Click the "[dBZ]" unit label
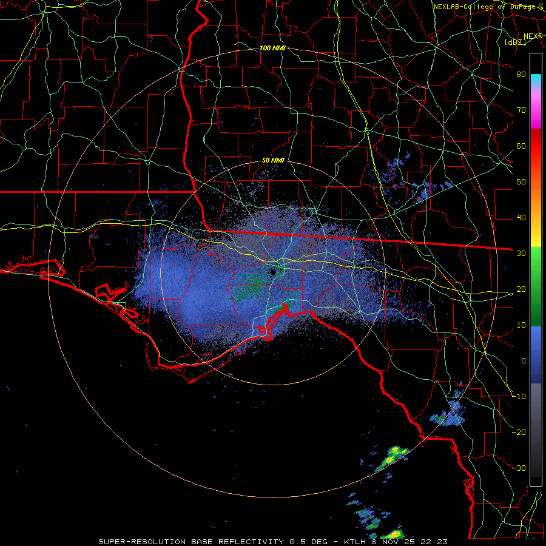546x546 pixels. click(515, 42)
